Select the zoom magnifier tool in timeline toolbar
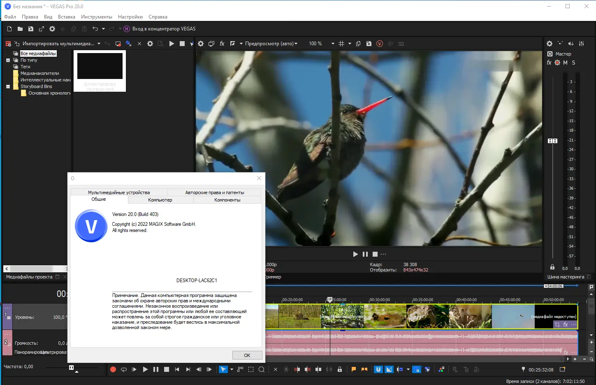The image size is (596, 385). click(x=261, y=369)
